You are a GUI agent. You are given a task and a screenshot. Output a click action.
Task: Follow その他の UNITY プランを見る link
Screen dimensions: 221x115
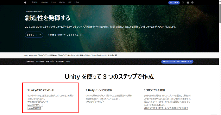tap(65, 35)
